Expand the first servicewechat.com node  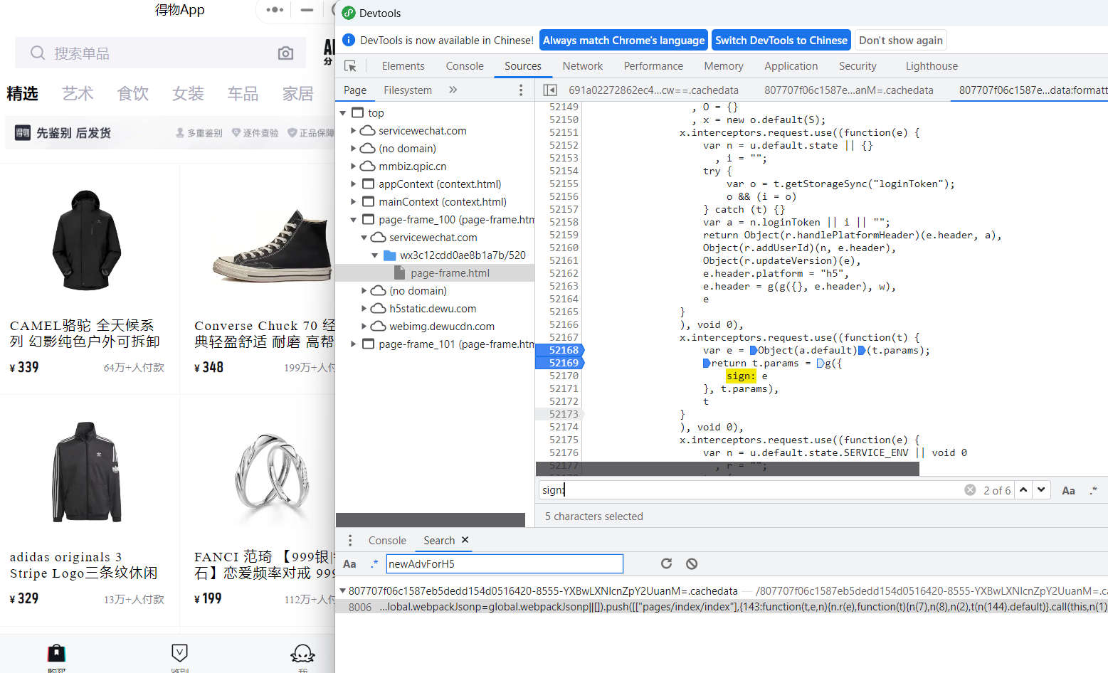353,131
